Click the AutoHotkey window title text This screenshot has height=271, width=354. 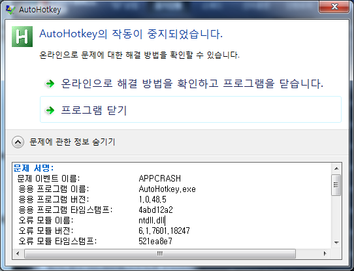pyautogui.click(x=40, y=10)
